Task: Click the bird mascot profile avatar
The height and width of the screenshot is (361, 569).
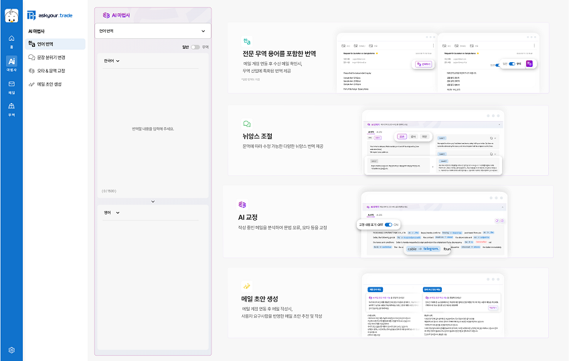Action: 11,15
